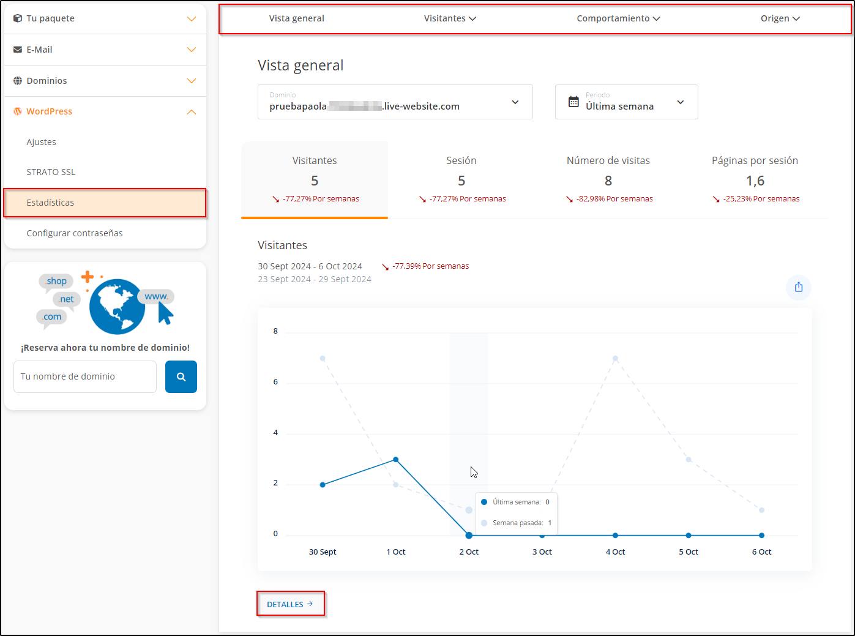Click the 1 Oct data point on blue line
This screenshot has height=636, width=855.
(396, 459)
